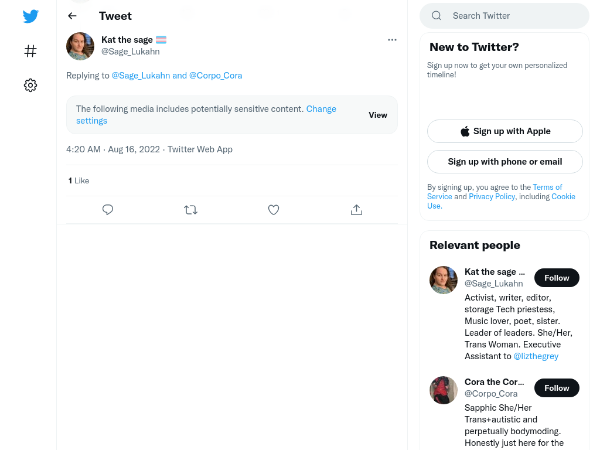Viewport: 600px width, 450px height.
Task: Open the Settings gear icon in sidebar
Action: pyautogui.click(x=30, y=85)
